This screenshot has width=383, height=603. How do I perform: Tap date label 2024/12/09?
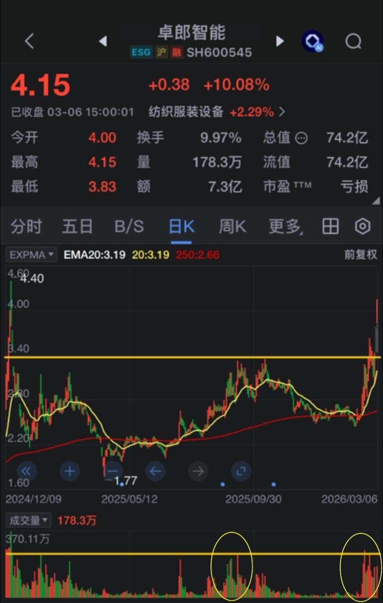33,499
